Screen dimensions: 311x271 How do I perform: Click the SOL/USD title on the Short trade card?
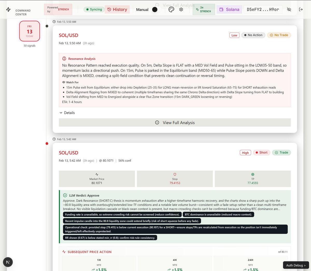[x=68, y=153]
